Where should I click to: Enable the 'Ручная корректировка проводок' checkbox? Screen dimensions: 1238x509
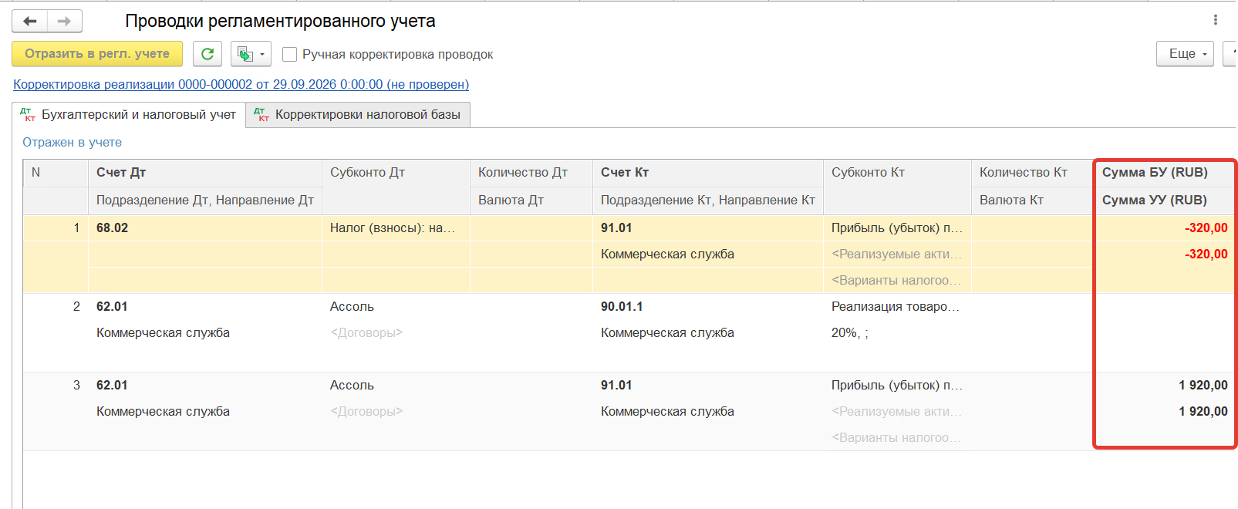pos(290,54)
